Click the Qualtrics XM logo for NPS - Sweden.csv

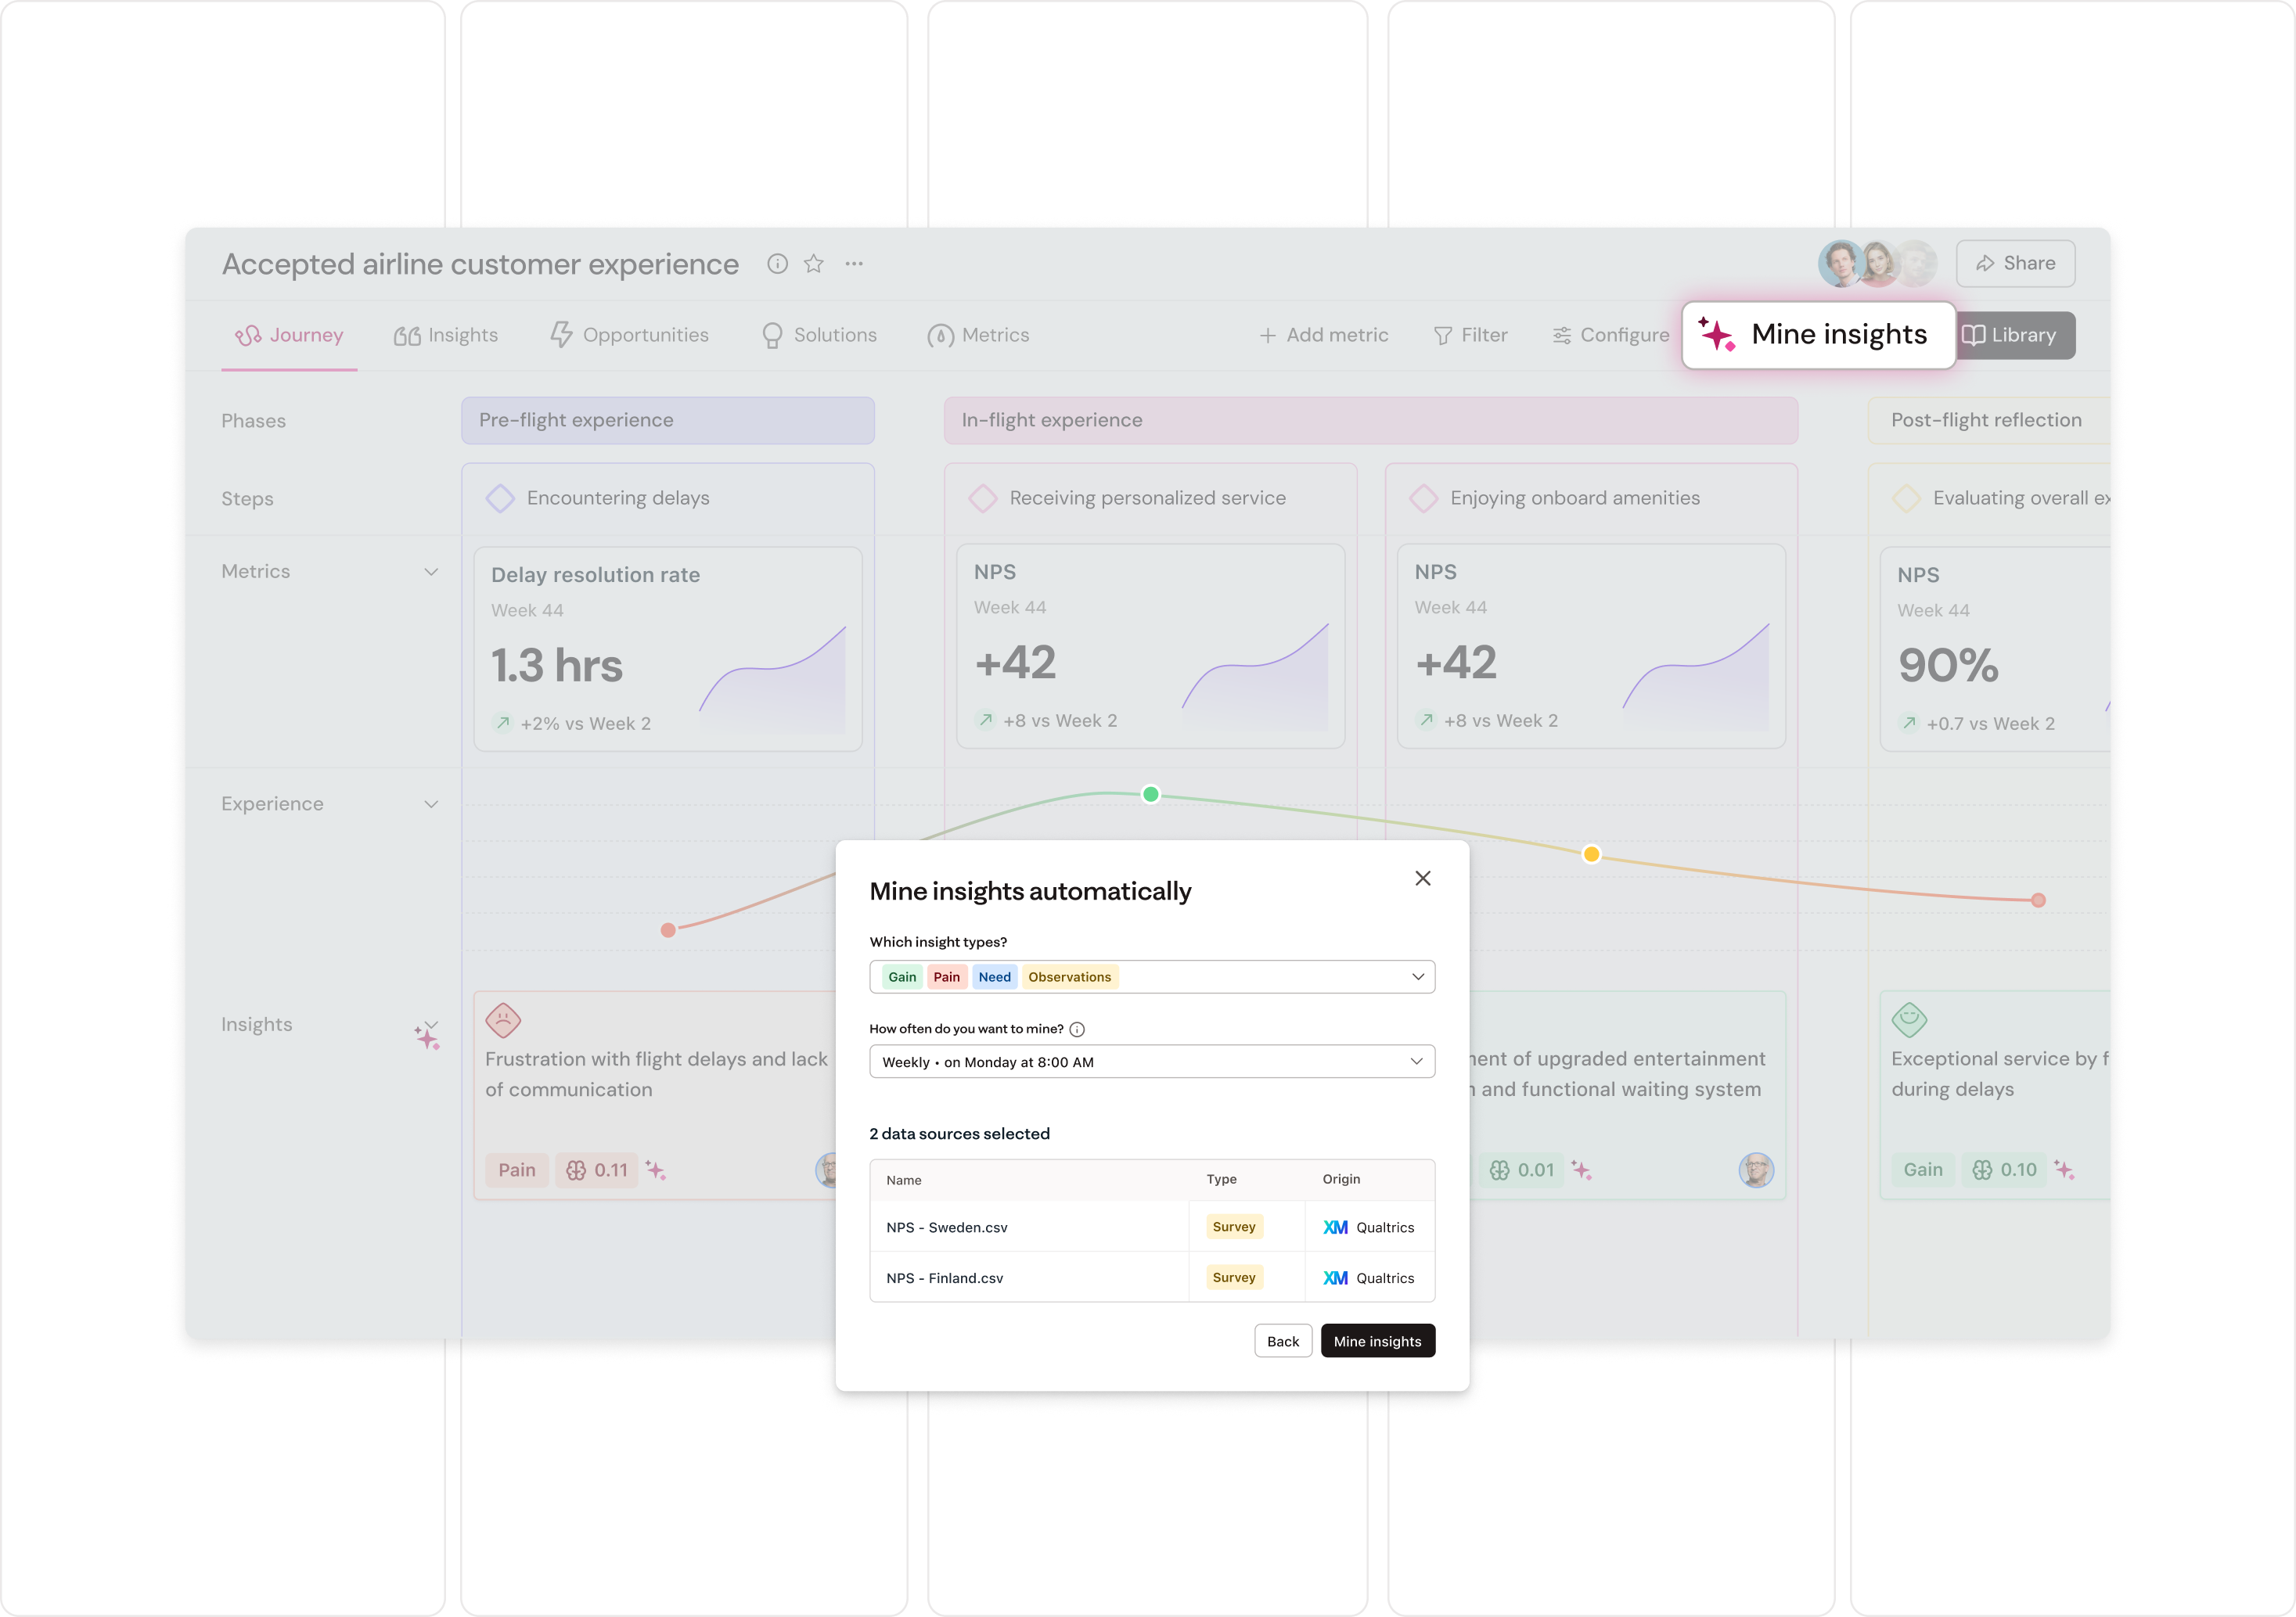click(1336, 1226)
